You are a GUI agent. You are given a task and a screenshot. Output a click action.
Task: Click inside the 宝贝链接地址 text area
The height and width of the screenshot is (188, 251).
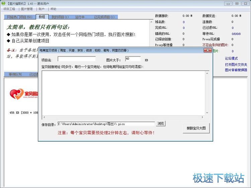[123, 93]
